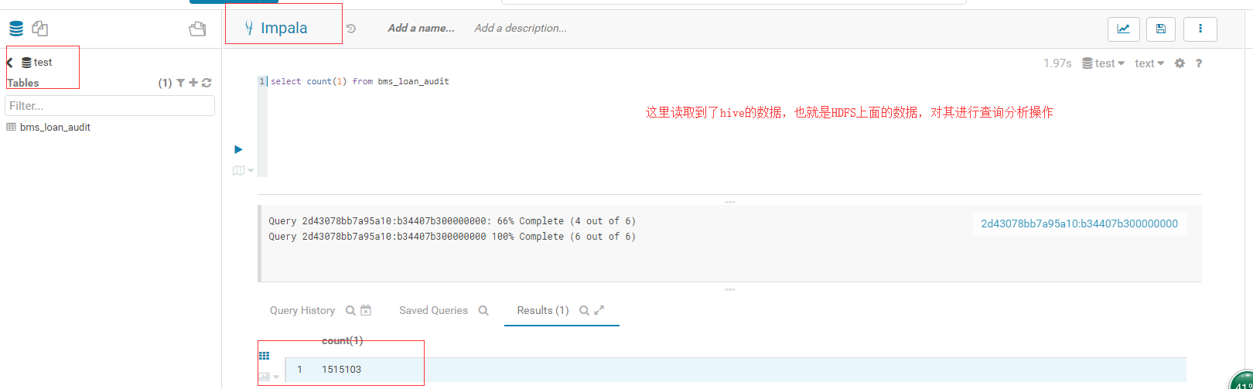Open the SQL databases assist panel icon
The image size is (1253, 389).
tap(16, 29)
